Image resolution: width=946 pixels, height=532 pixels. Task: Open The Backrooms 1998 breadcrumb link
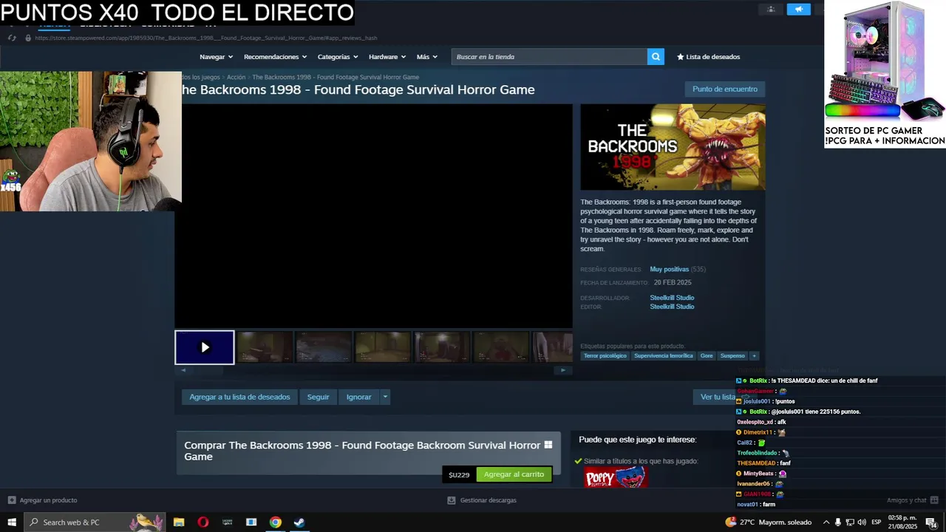pyautogui.click(x=336, y=77)
